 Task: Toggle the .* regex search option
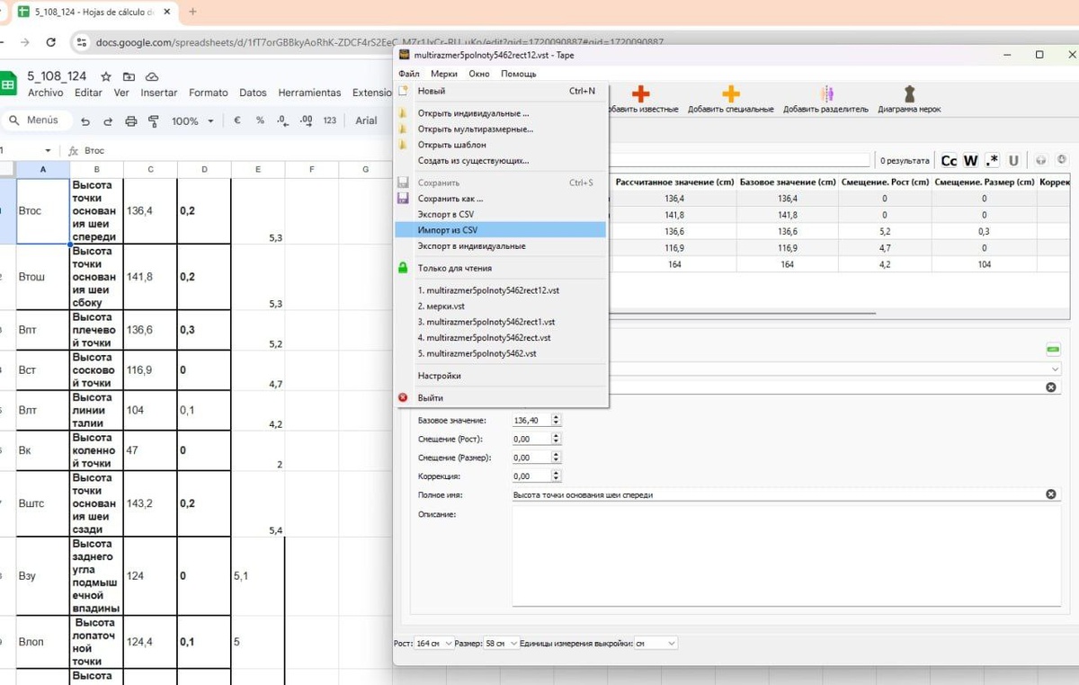[x=992, y=161]
